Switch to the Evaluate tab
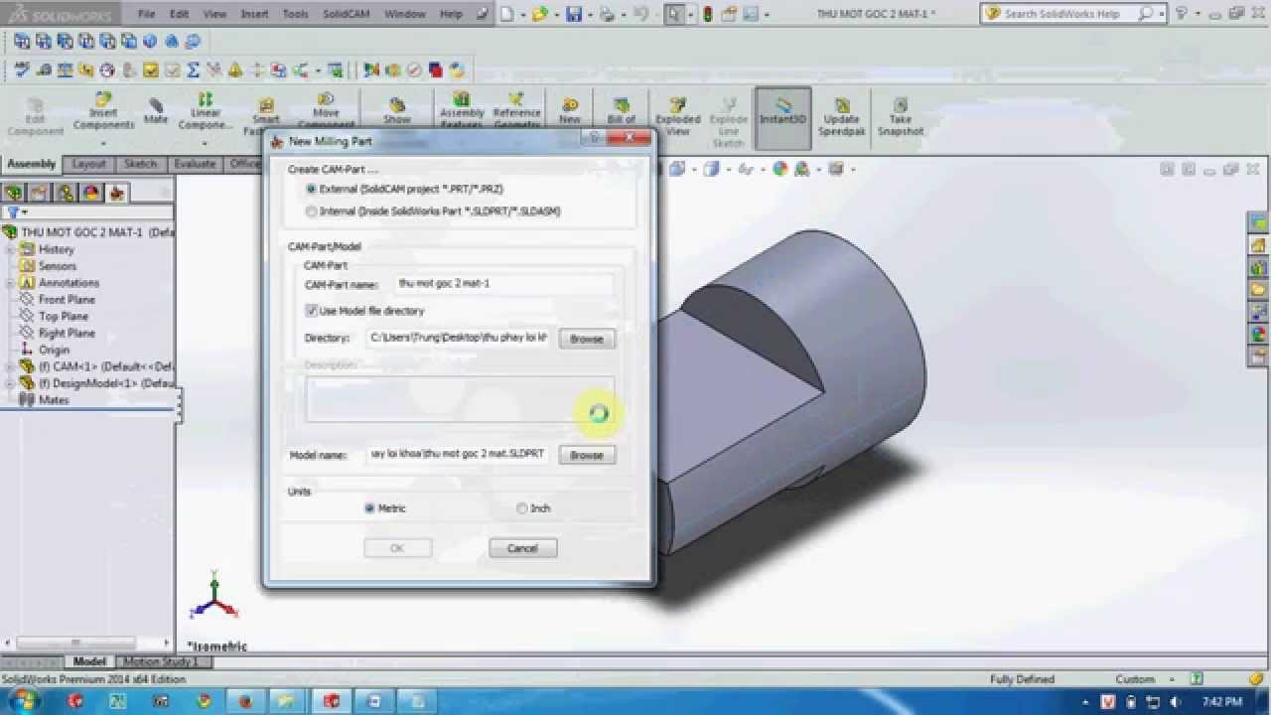 pyautogui.click(x=194, y=164)
